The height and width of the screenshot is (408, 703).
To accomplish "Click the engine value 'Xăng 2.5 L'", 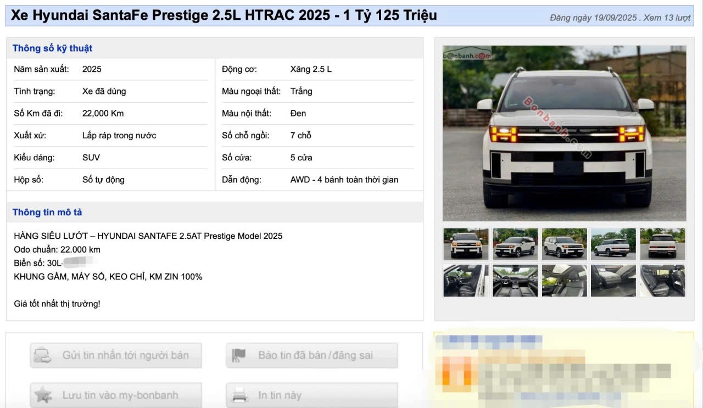I will pyautogui.click(x=311, y=69).
